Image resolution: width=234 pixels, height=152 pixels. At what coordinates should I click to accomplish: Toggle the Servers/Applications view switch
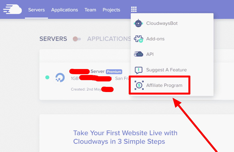coord(77,39)
